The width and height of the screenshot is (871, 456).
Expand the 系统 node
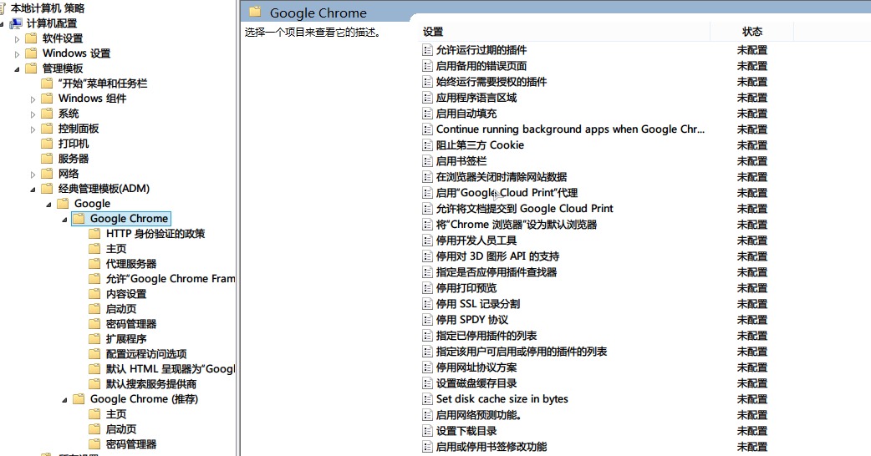[33, 114]
